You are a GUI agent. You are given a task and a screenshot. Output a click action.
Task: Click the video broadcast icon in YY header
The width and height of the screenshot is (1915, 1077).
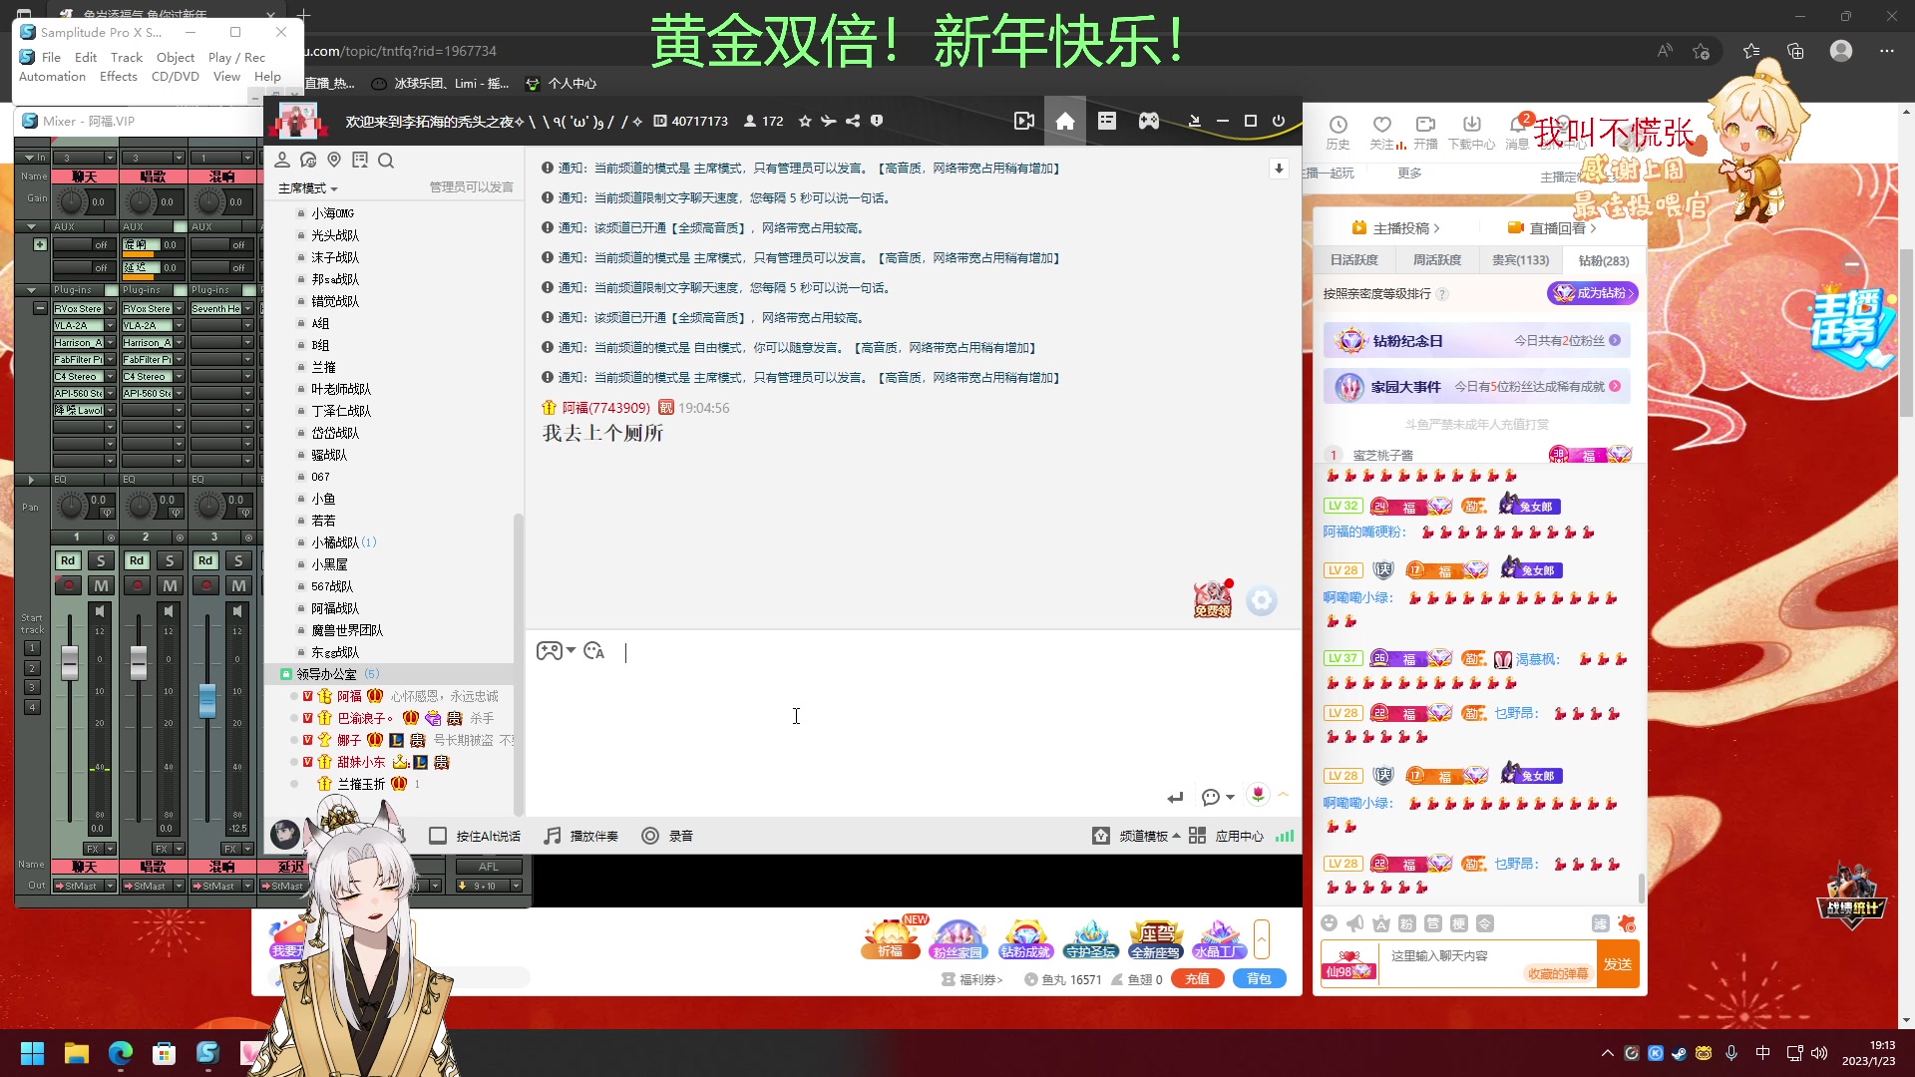coord(1024,121)
